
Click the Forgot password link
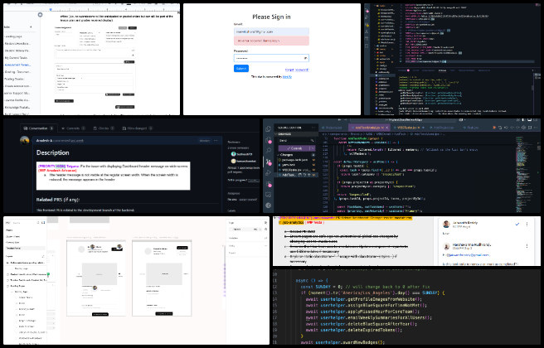[296, 69]
